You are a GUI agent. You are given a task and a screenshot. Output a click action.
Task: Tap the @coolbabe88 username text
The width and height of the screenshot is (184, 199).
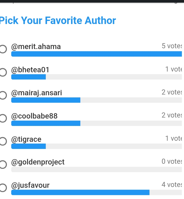click(x=34, y=116)
